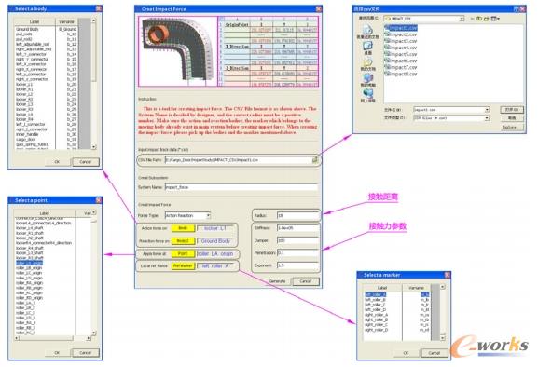Open Network Places shortcut in file dialog sidebar
This screenshot has height=367, width=538.
367,96
